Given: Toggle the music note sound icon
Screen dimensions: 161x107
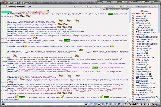Looking at the screenshot, I should coord(111,104).
